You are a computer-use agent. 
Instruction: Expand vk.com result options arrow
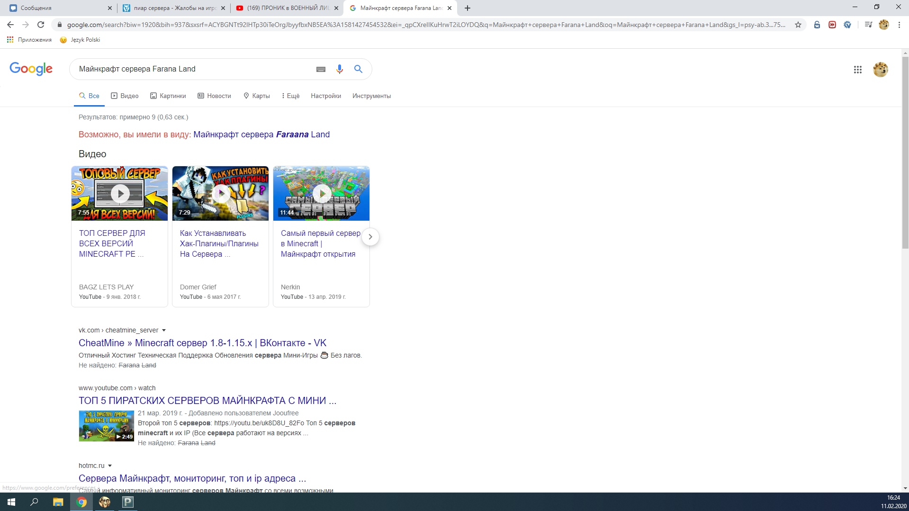164,330
